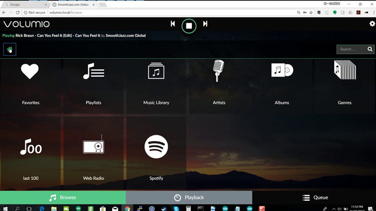Open the last 100 tracks icon
Screen dimensions: 376x211
(31, 147)
